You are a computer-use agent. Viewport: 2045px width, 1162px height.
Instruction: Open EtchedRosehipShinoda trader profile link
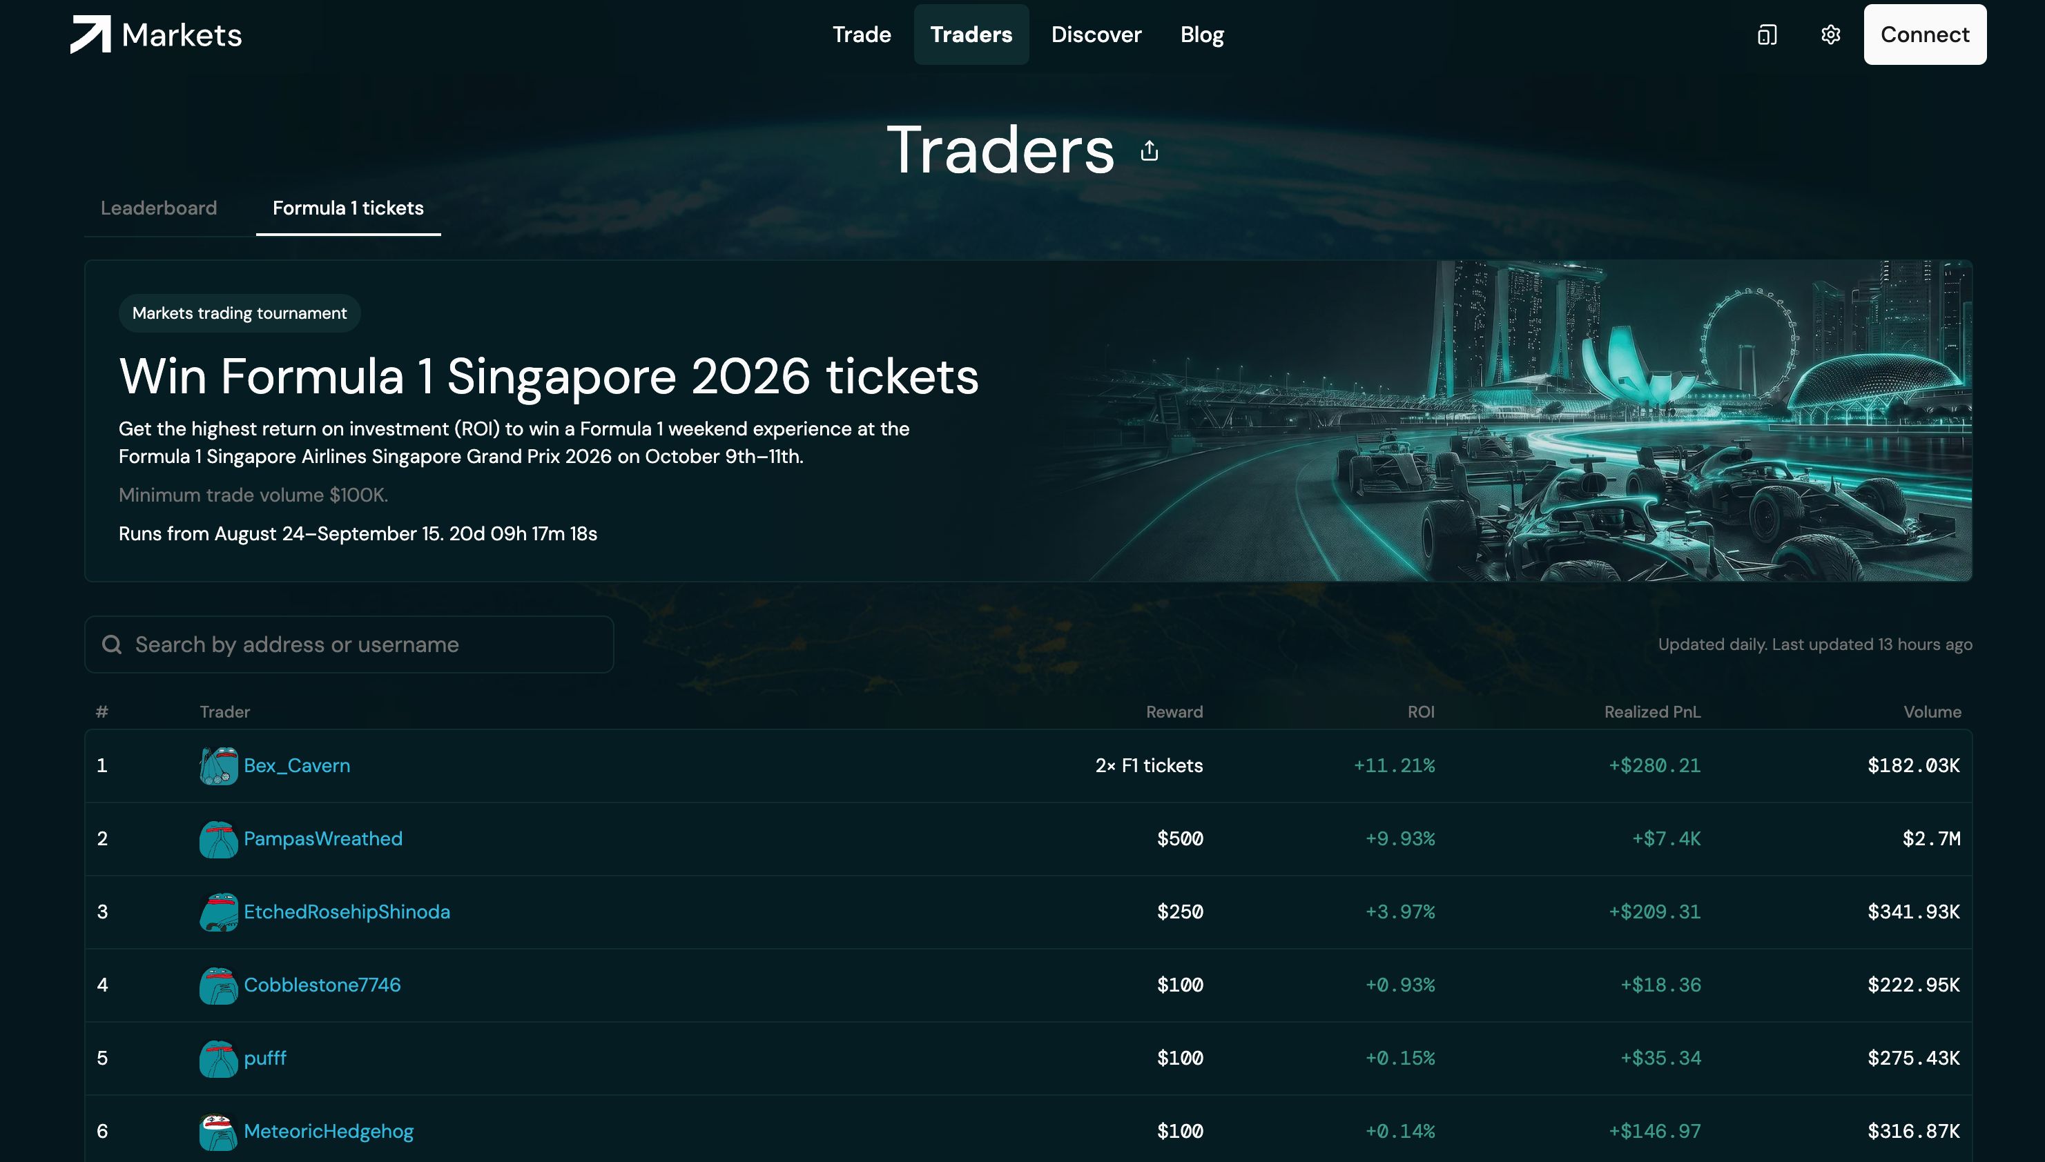[347, 912]
